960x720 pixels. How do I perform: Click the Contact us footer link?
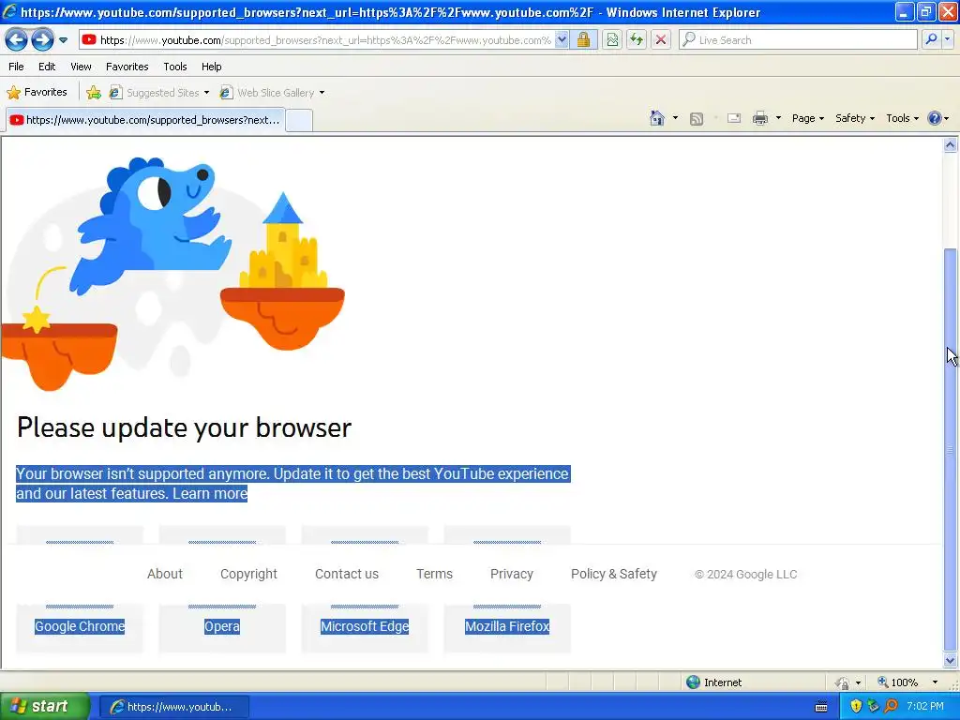click(x=347, y=574)
